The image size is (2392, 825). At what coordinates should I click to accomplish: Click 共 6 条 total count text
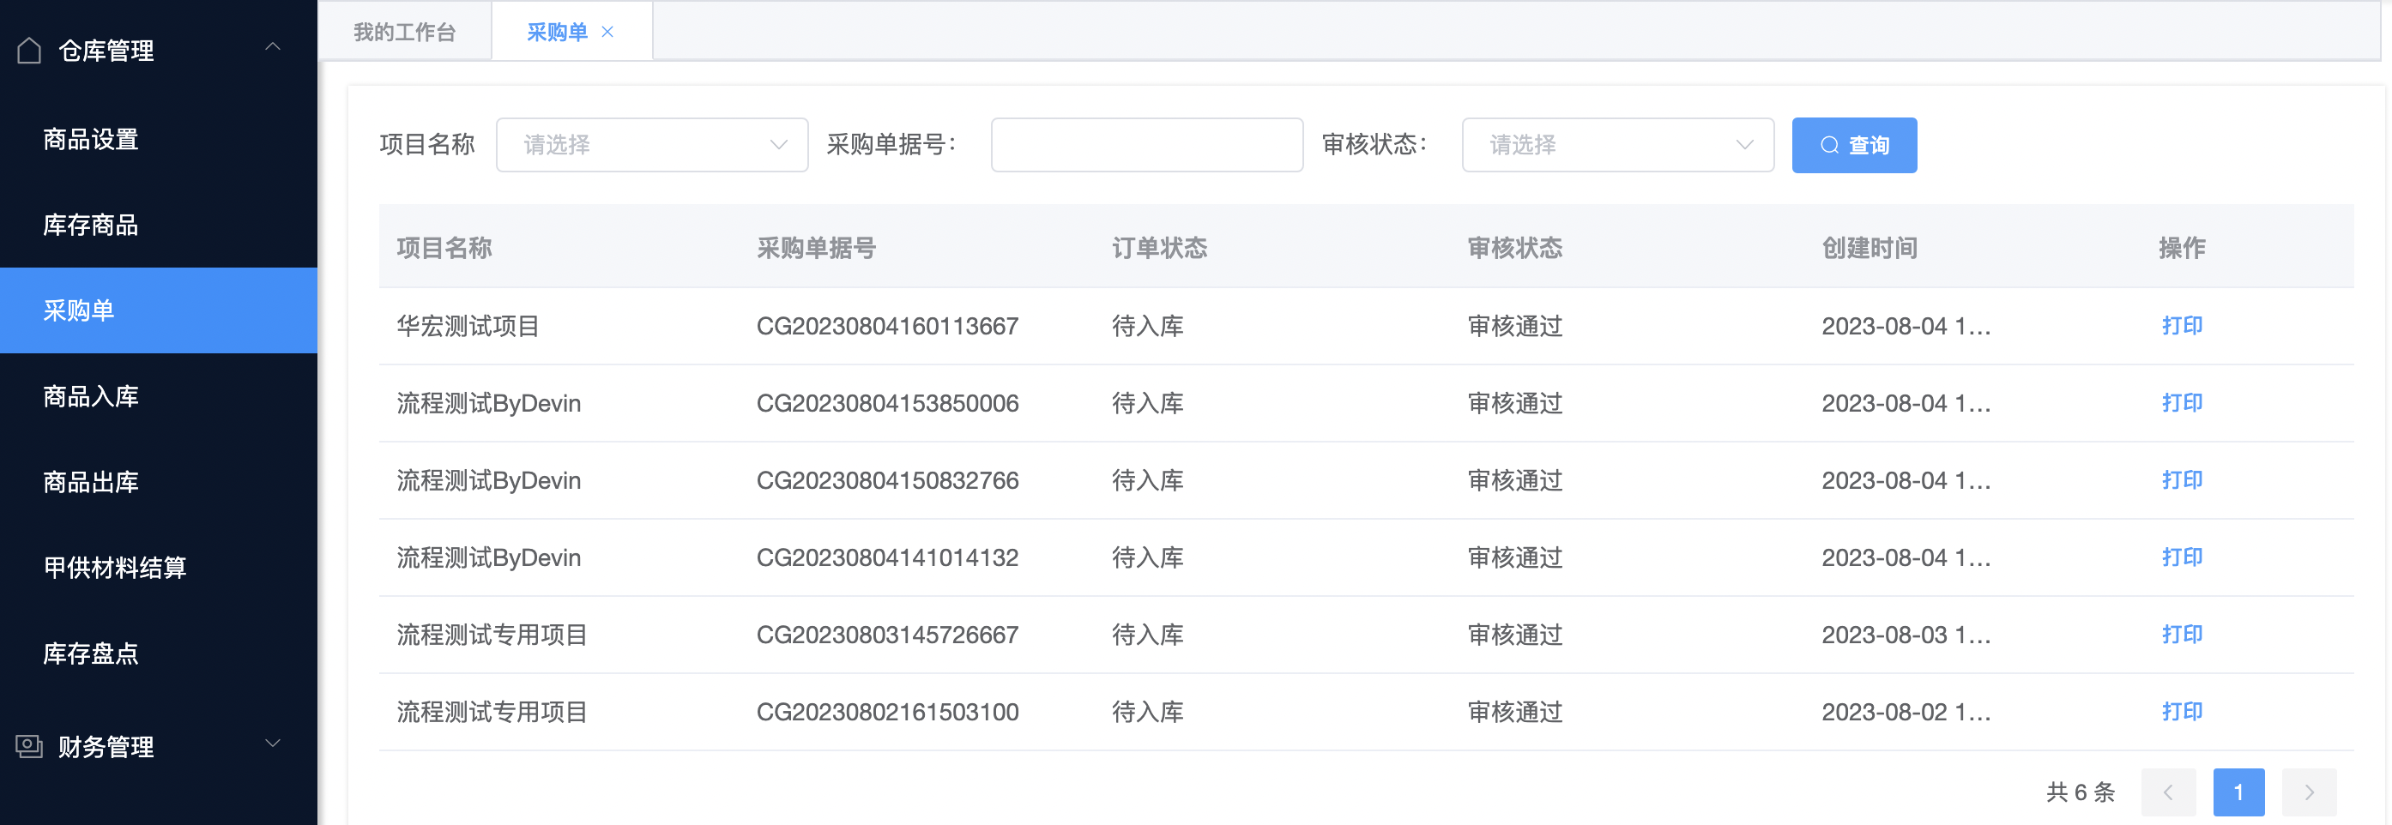tap(2080, 792)
